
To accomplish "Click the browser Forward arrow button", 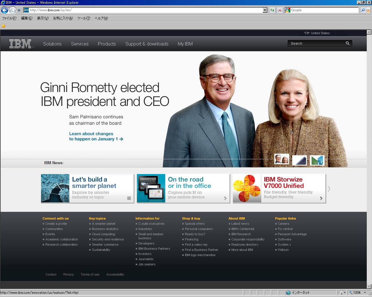I will click(12, 10).
